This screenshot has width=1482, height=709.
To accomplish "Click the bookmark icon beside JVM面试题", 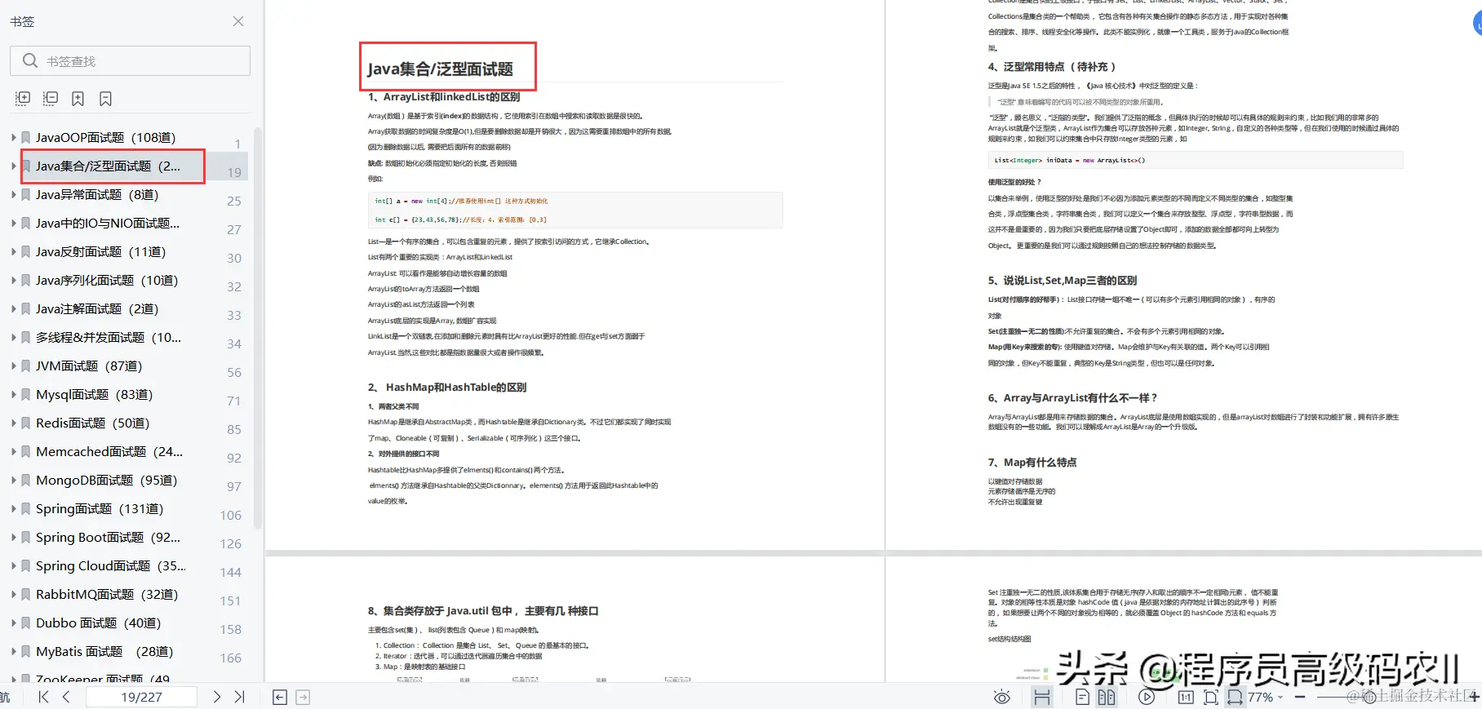I will [x=26, y=366].
